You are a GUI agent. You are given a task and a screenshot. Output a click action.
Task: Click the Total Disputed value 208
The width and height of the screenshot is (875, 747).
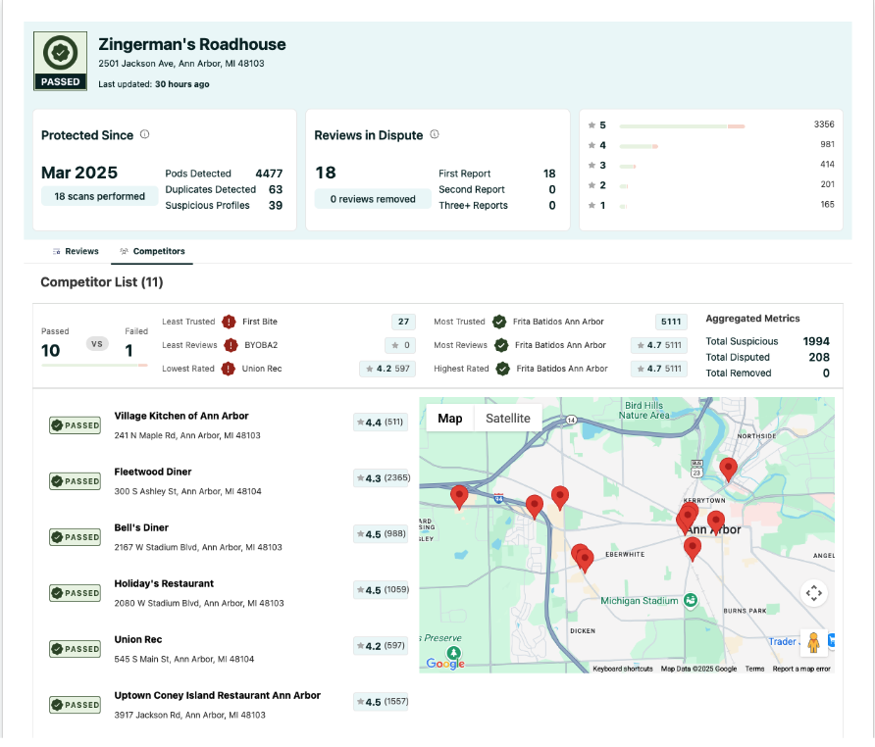pos(819,357)
